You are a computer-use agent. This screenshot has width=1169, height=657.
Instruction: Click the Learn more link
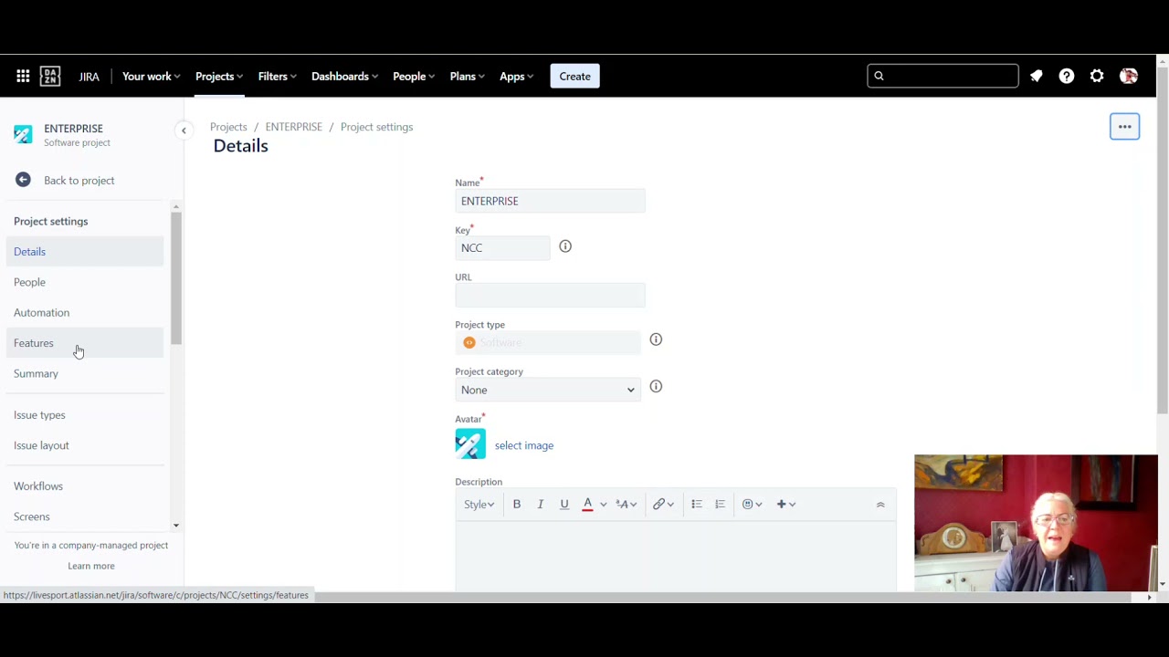[x=91, y=566]
